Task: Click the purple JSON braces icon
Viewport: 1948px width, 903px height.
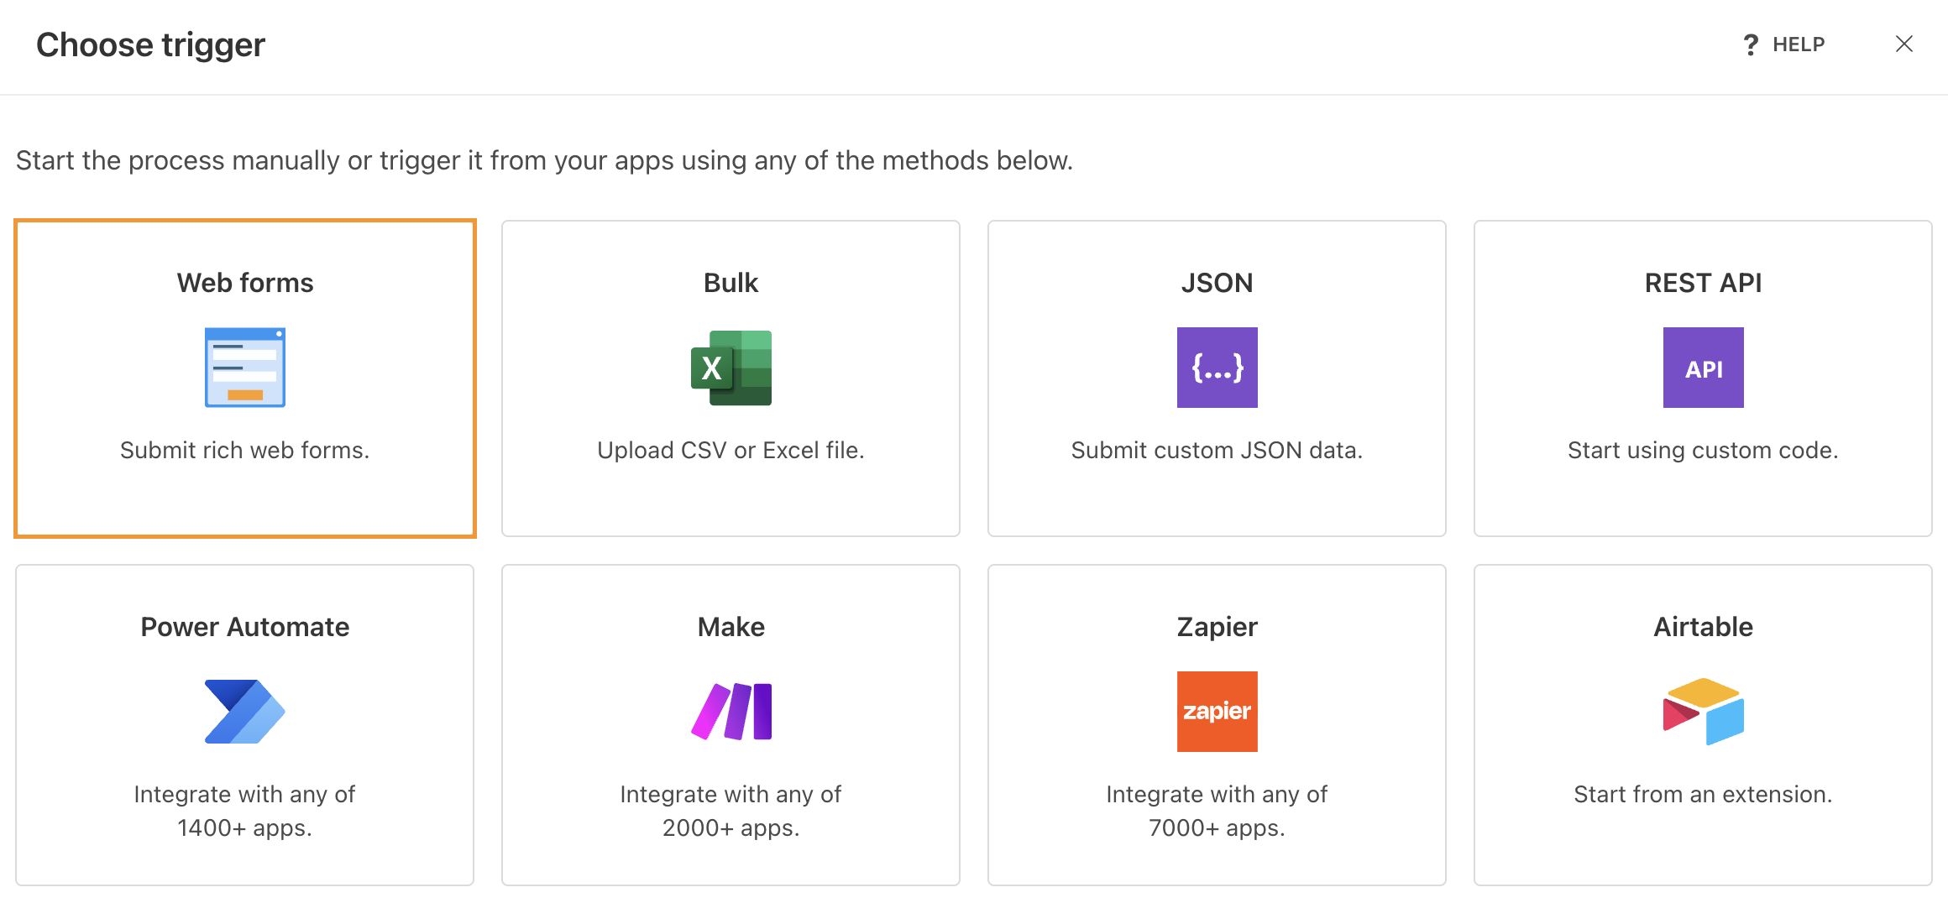Action: pyautogui.click(x=1217, y=368)
